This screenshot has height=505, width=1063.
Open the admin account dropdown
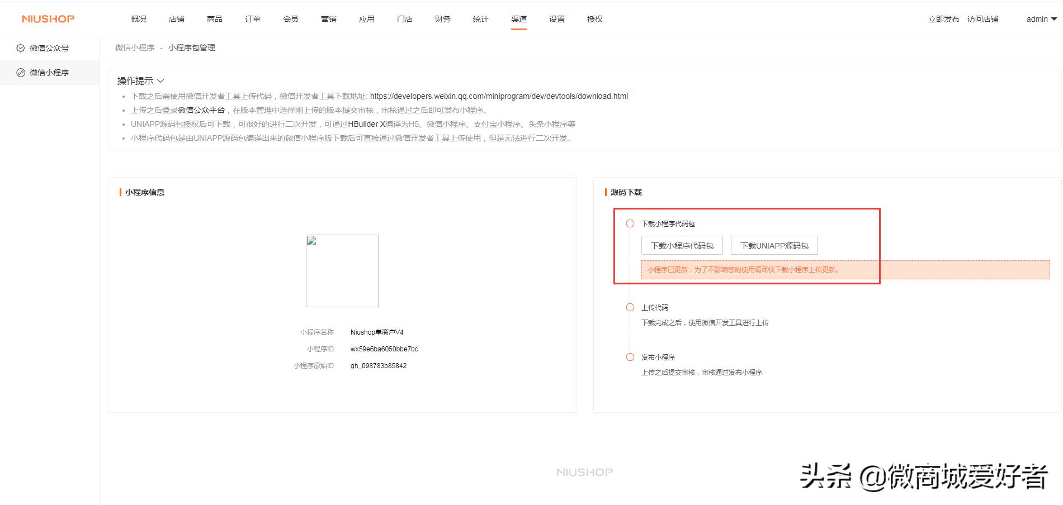point(1036,18)
